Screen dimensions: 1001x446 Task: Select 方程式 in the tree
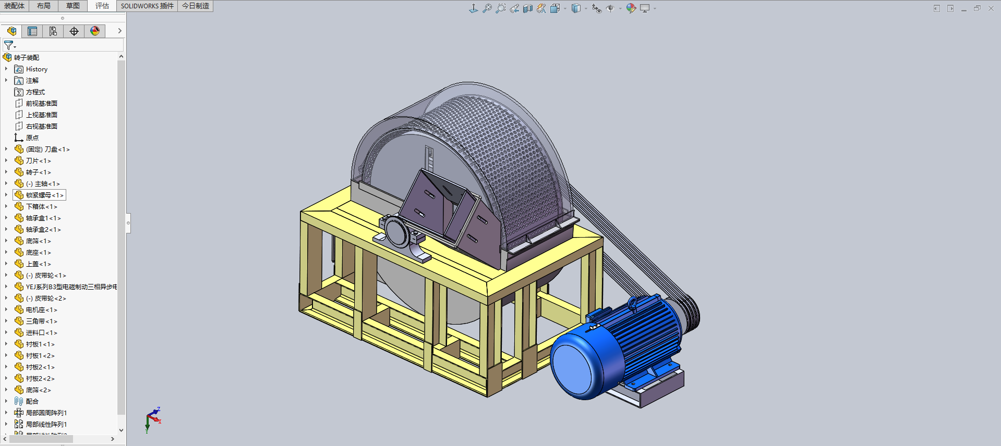[35, 92]
